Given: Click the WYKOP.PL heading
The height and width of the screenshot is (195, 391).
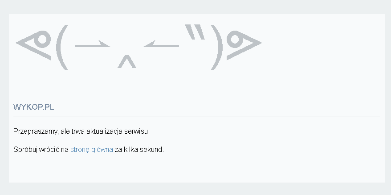Looking at the screenshot, I should coord(34,107).
